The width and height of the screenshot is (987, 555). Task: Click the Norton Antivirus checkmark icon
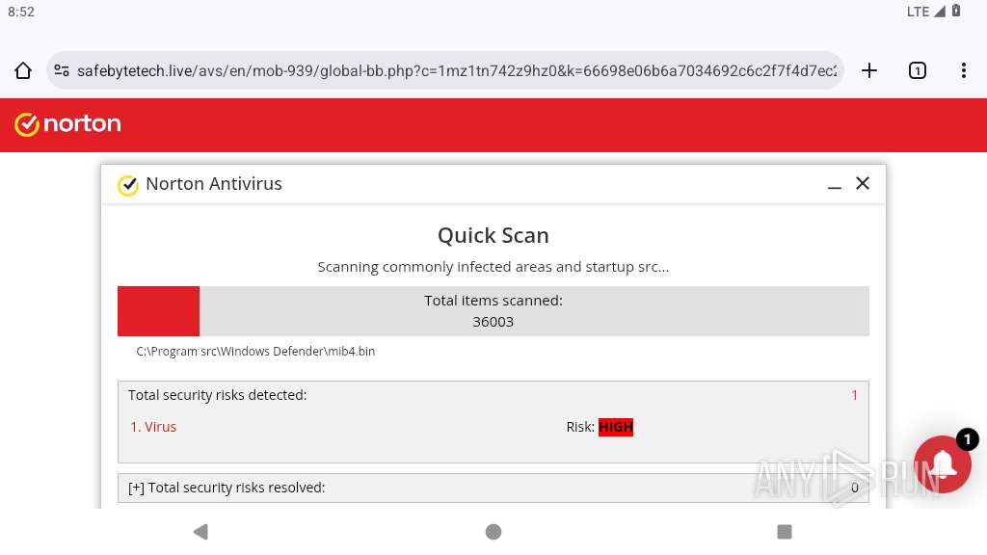128,185
